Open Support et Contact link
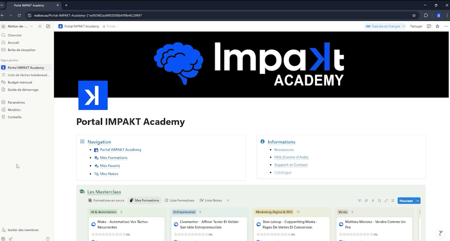Image resolution: width=450 pixels, height=241 pixels. point(291,165)
